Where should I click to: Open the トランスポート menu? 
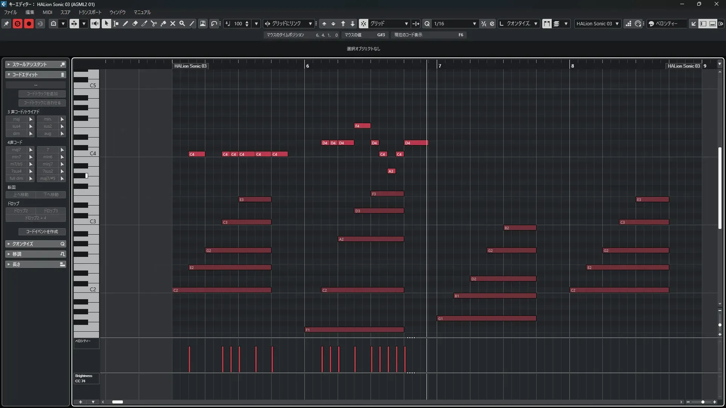[x=90, y=12]
